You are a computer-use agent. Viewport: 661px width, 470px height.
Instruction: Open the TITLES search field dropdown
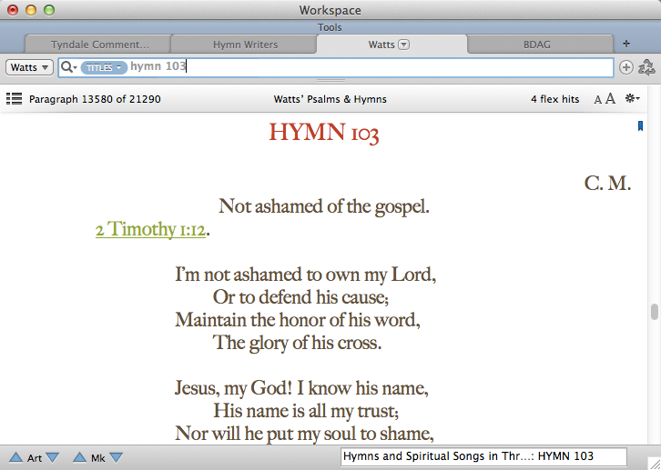(x=104, y=67)
